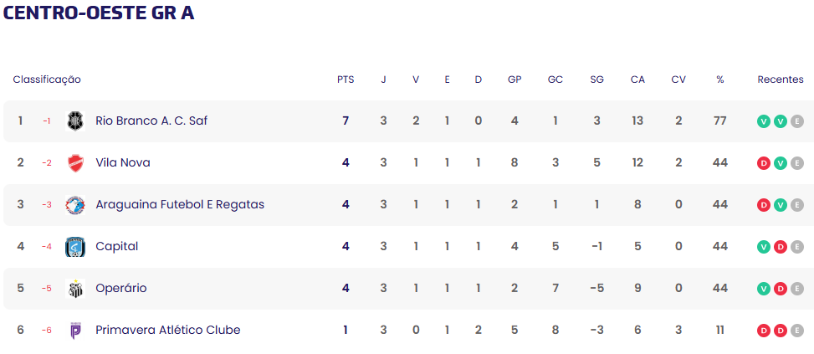Open the Primavera Atlético Clube team link

[168, 331]
